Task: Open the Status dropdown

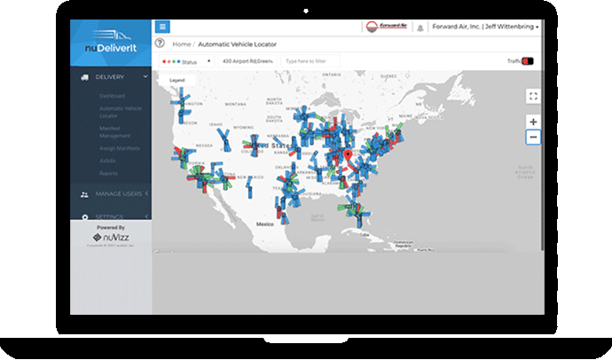Action: click(x=185, y=61)
